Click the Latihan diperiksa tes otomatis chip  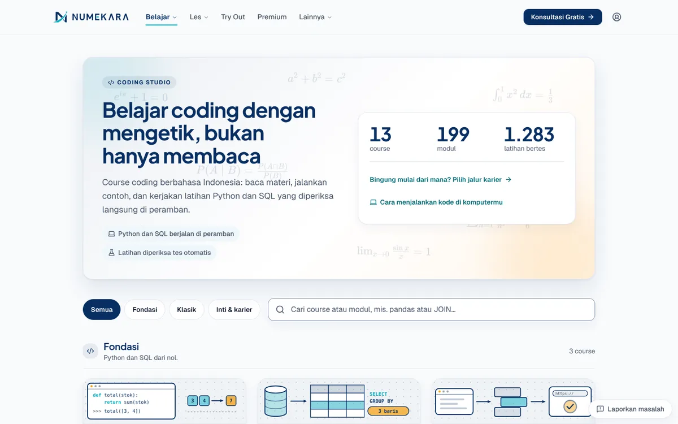[159, 253]
